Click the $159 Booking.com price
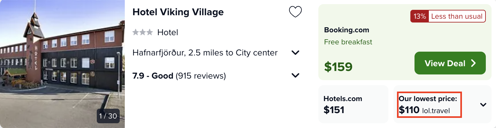 338,67
